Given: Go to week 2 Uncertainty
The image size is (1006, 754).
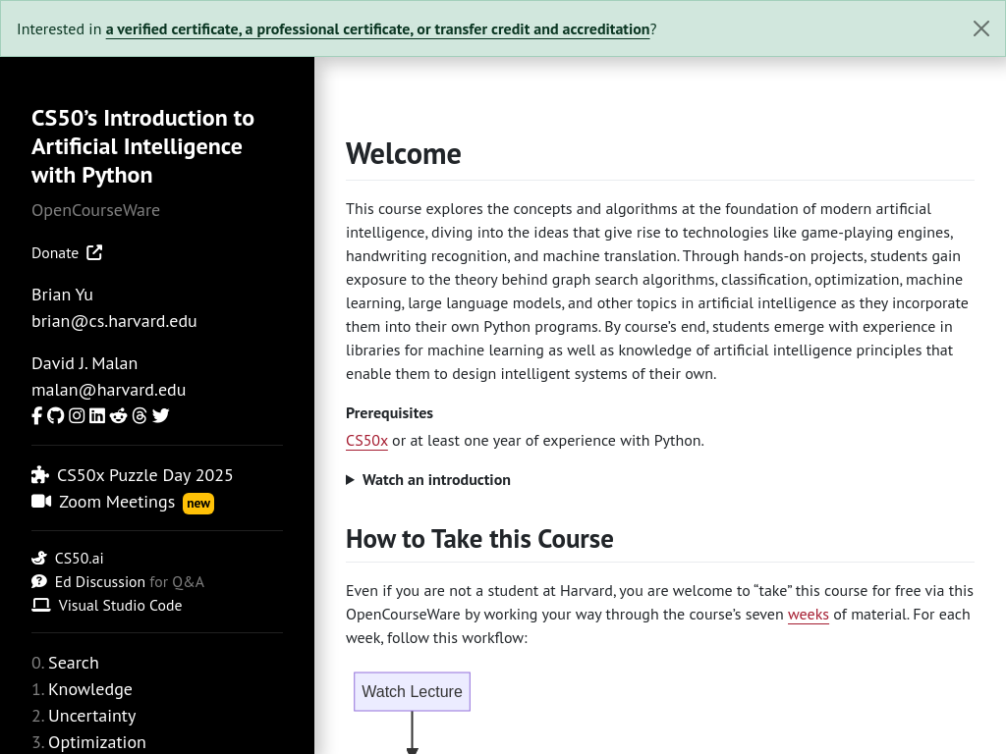Looking at the screenshot, I should pos(91,716).
